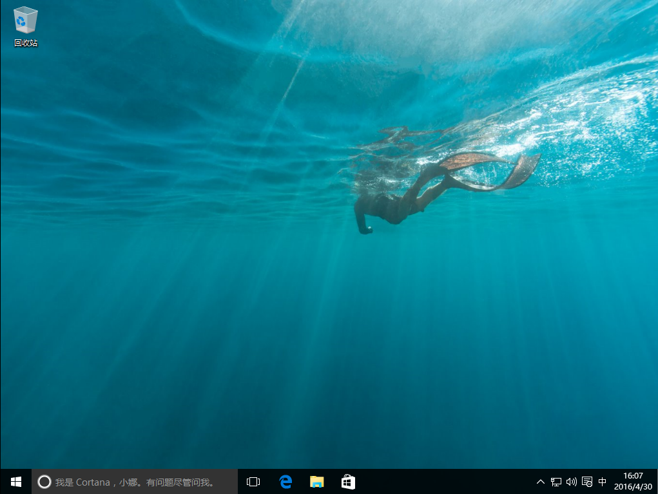This screenshot has width=658, height=494.
Task: Expand the hidden system tray icons
Action: coord(541,482)
